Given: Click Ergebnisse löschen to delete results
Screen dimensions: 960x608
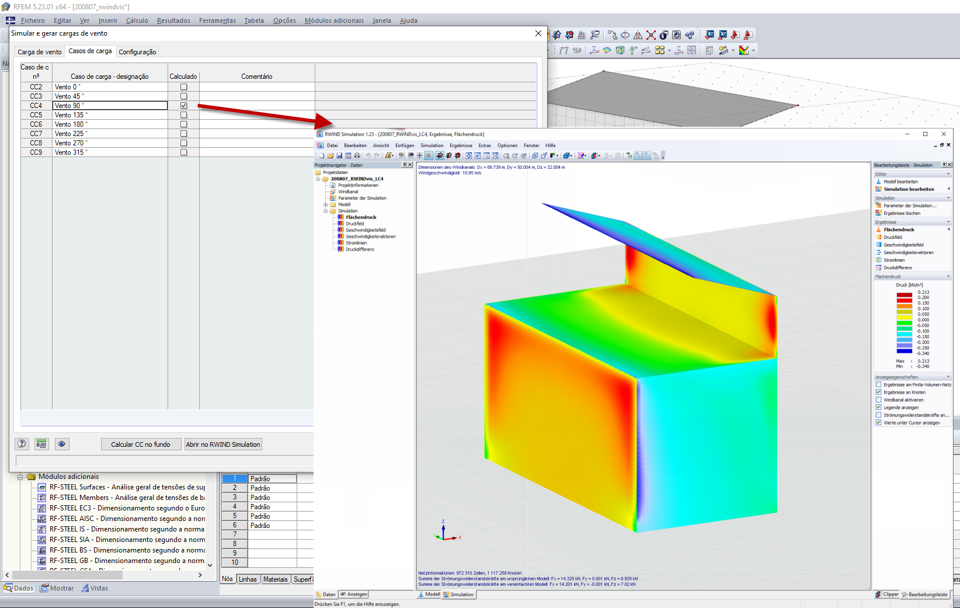Looking at the screenshot, I should 902,213.
